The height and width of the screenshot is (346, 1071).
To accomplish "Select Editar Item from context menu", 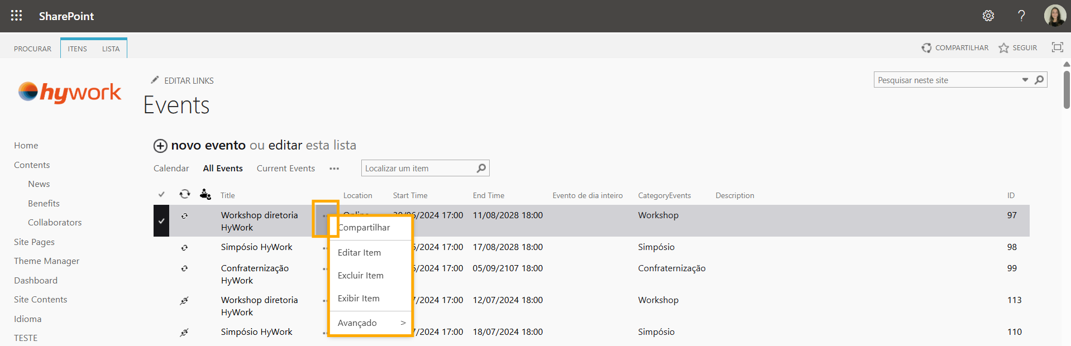I will pyautogui.click(x=359, y=253).
